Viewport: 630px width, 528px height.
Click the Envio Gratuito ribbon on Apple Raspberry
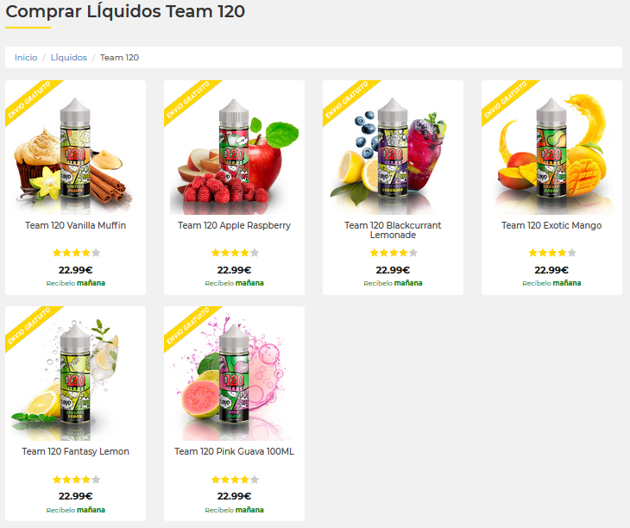coord(190,101)
